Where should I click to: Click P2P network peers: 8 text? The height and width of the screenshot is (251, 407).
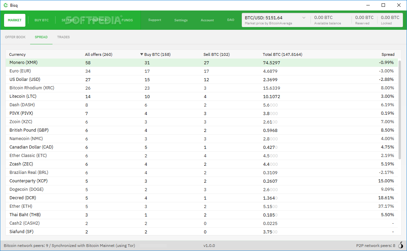[376, 246]
